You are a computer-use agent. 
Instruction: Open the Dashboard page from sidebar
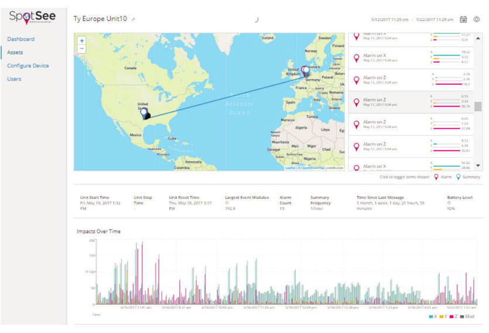[20, 39]
